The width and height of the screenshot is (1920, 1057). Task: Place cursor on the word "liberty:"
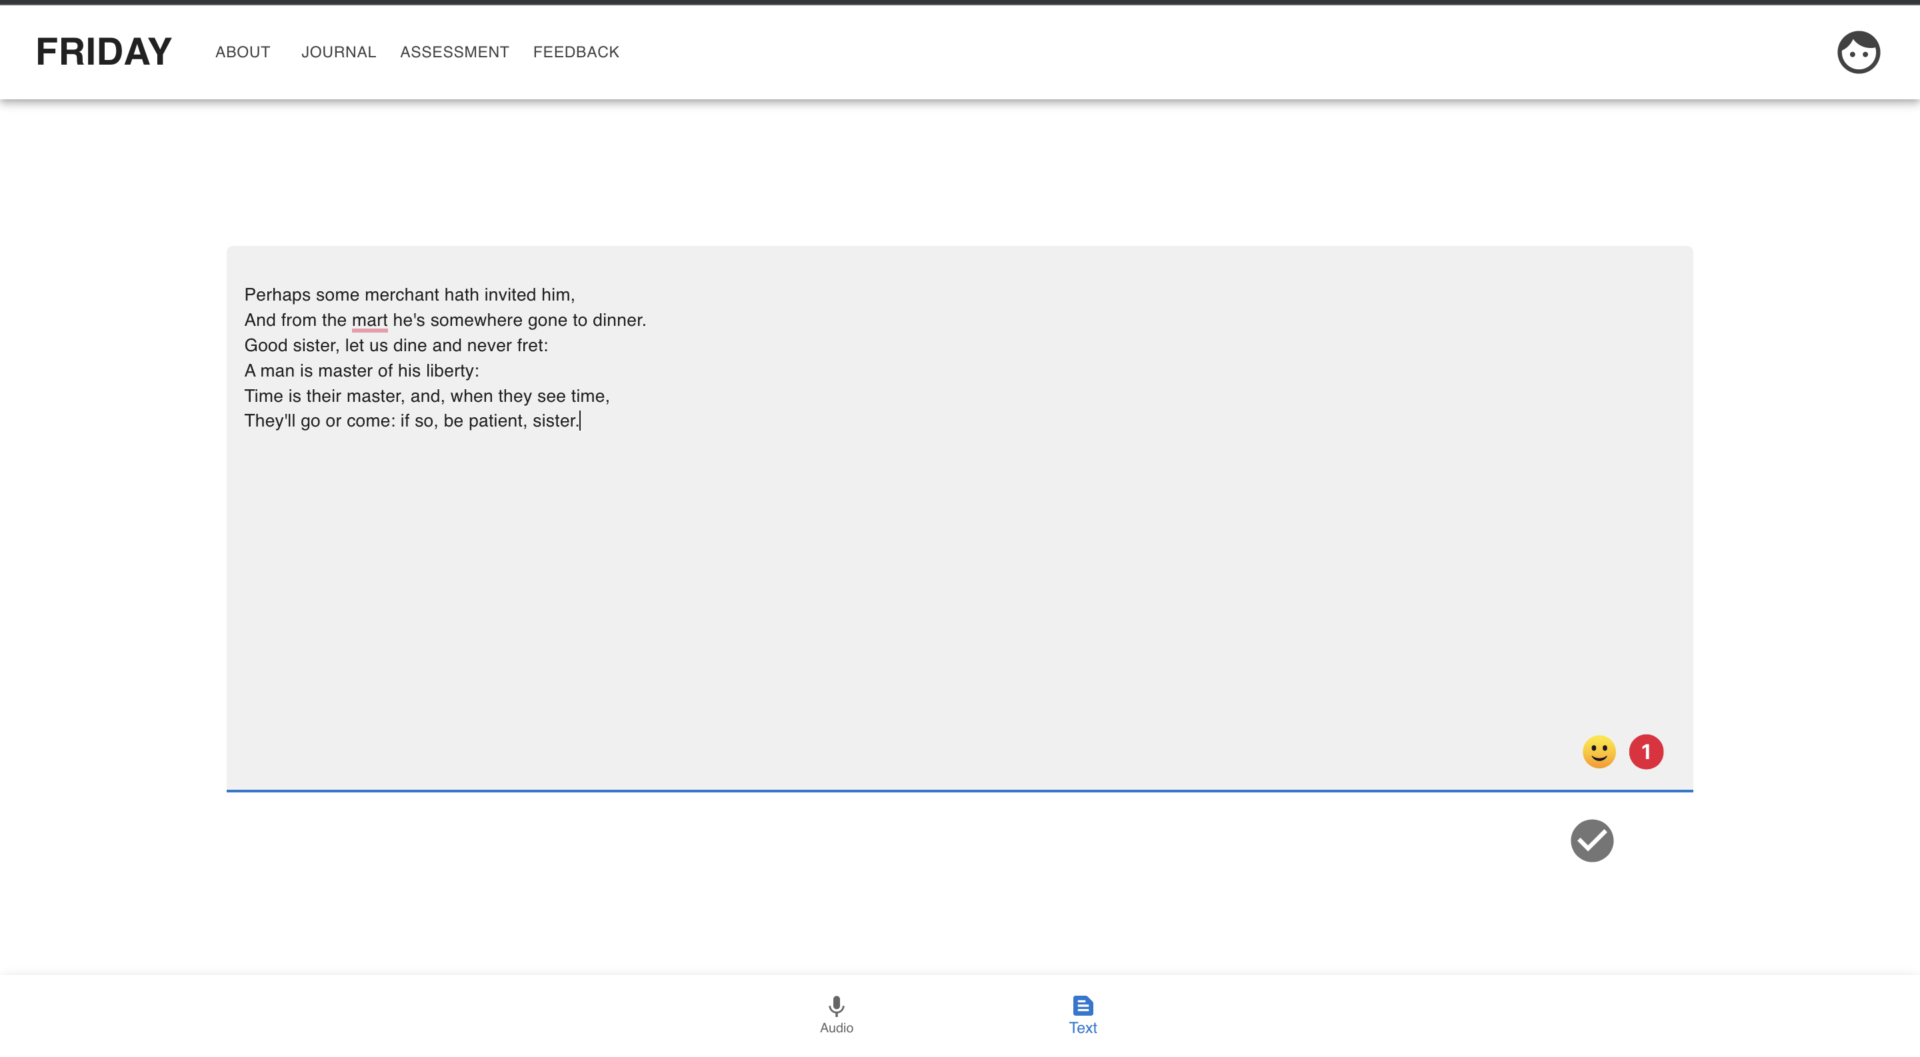(452, 371)
